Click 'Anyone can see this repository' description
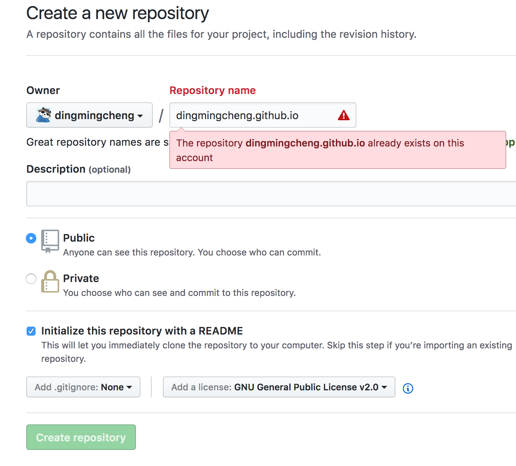Screen dimensions: 516x466 tap(192, 252)
